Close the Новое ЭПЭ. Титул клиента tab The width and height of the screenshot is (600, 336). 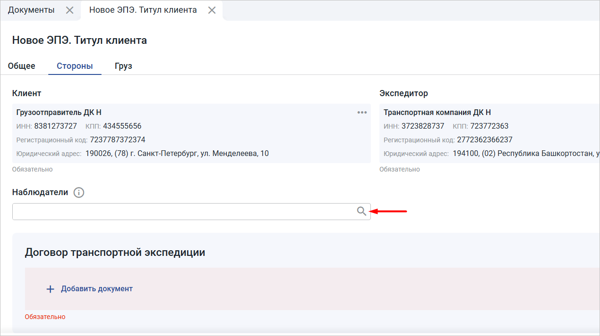point(212,10)
